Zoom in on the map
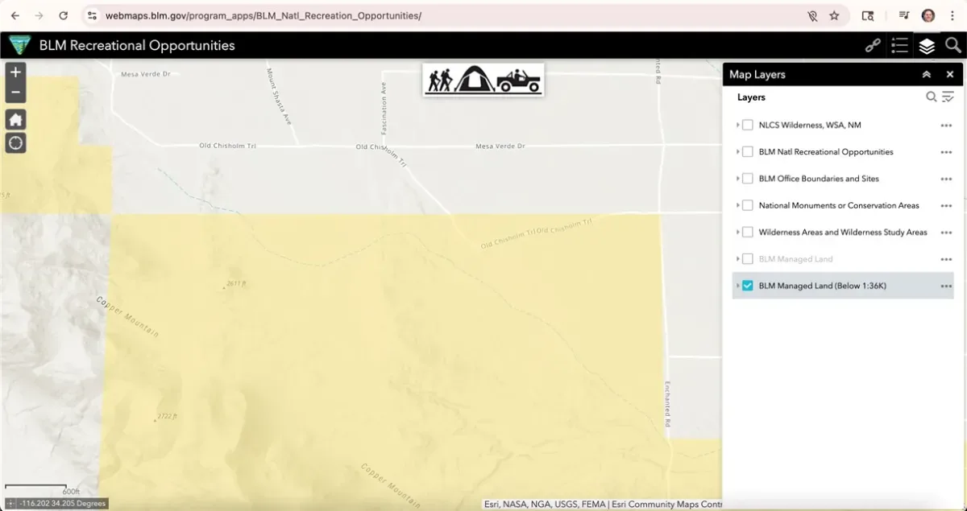The image size is (967, 511). 15,72
